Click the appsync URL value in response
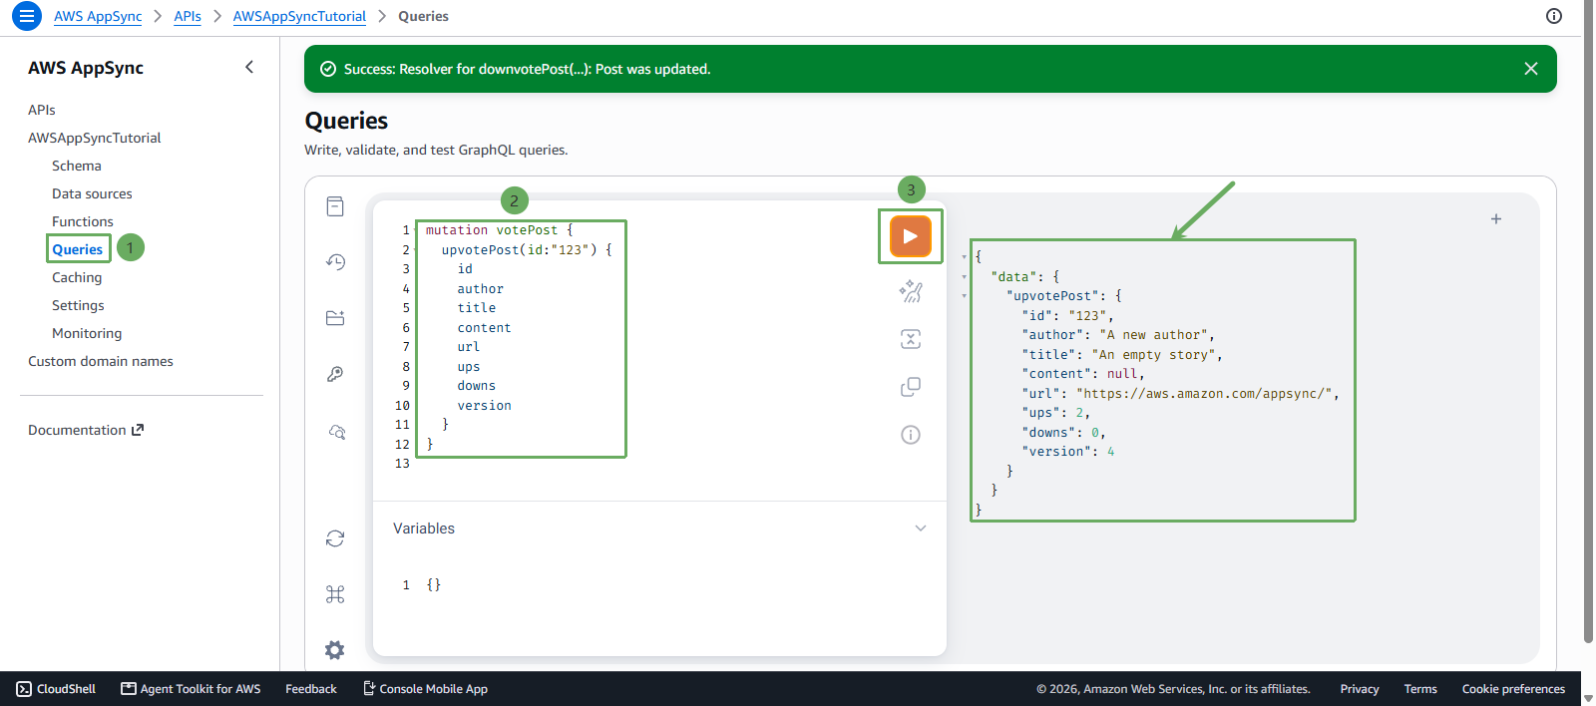The image size is (1596, 706). click(x=1204, y=394)
